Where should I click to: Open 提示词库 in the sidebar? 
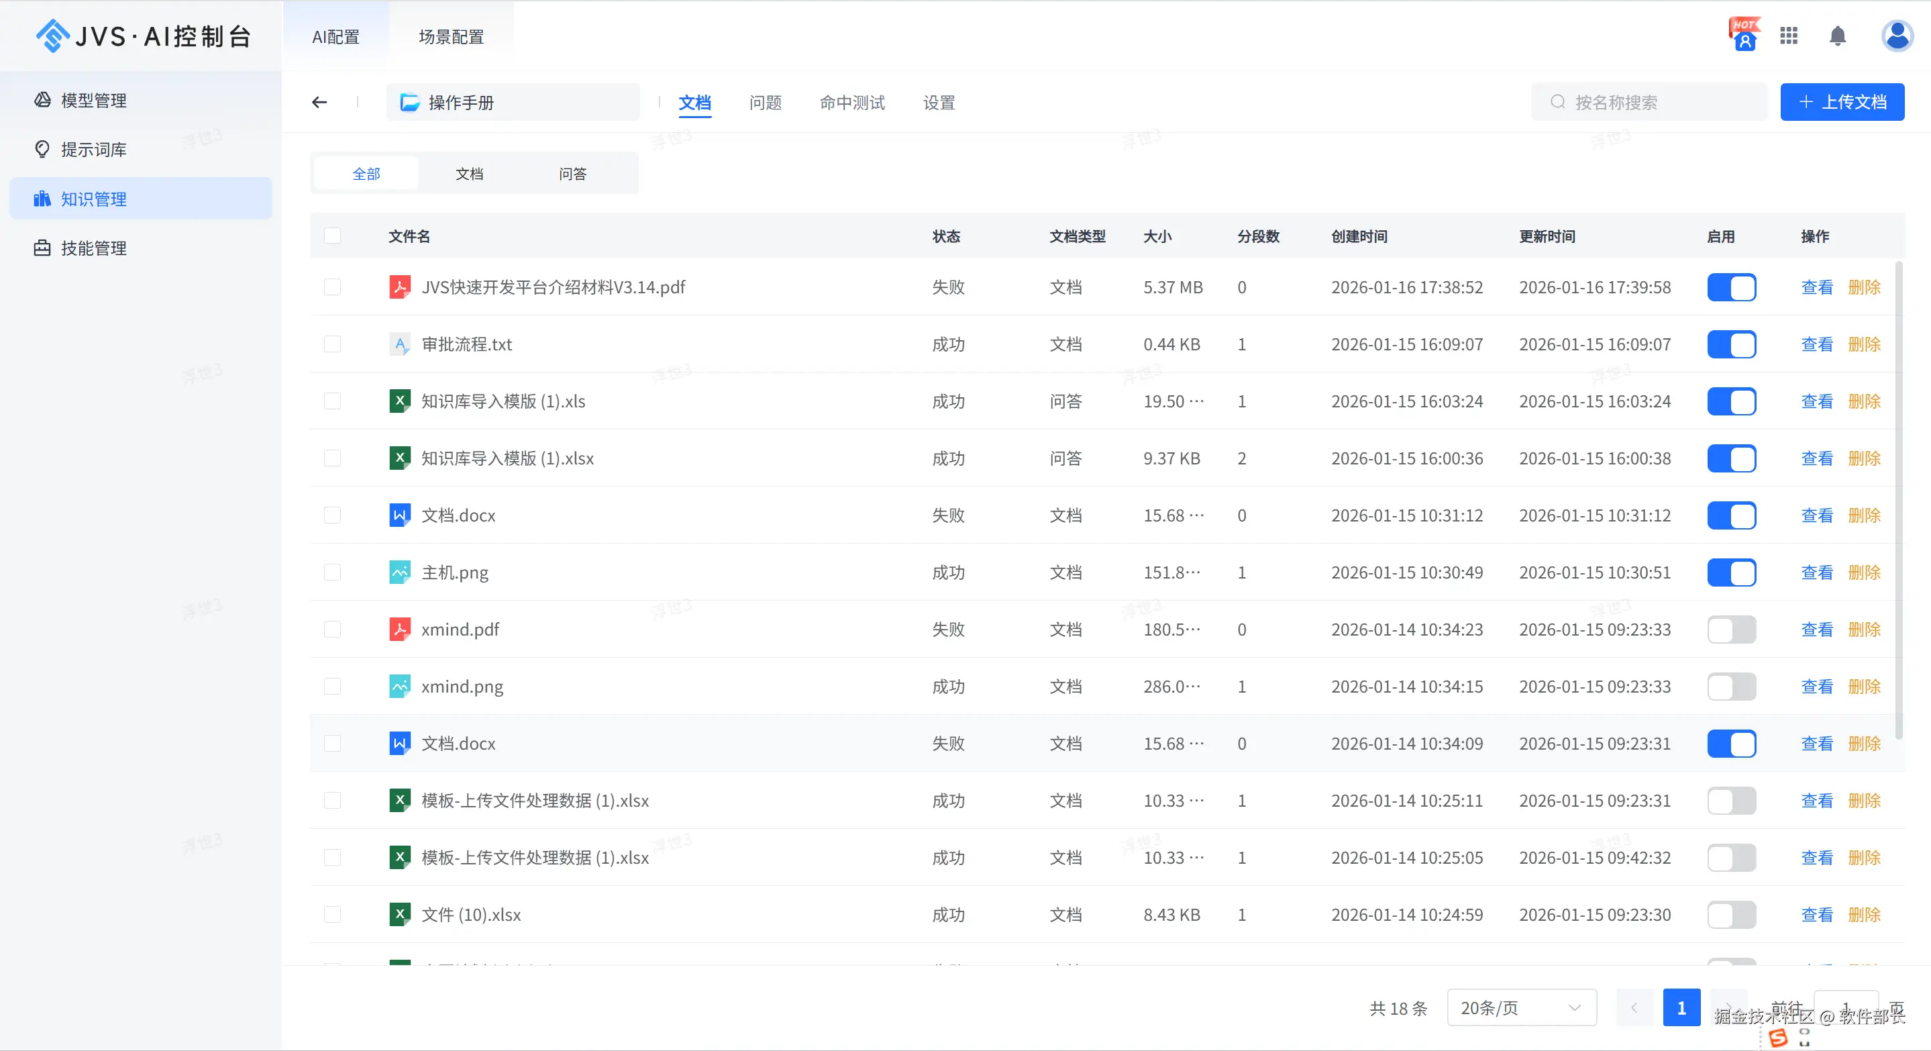(x=93, y=149)
